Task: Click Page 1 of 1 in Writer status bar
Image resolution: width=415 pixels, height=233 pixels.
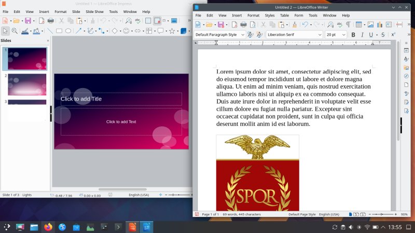Action: tap(211, 214)
